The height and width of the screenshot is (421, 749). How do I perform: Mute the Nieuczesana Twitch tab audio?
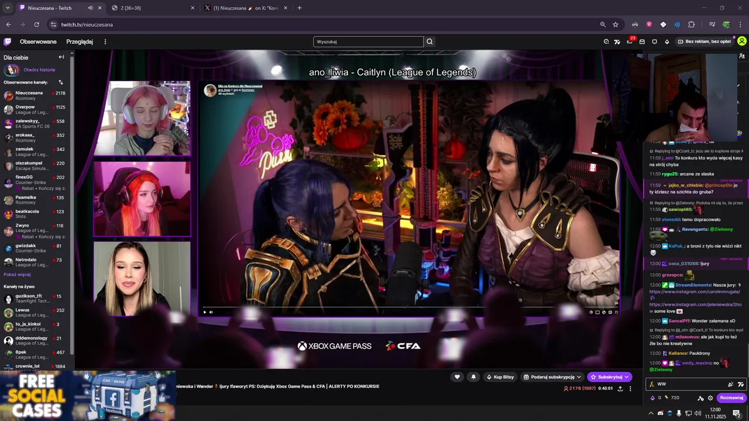[90, 8]
